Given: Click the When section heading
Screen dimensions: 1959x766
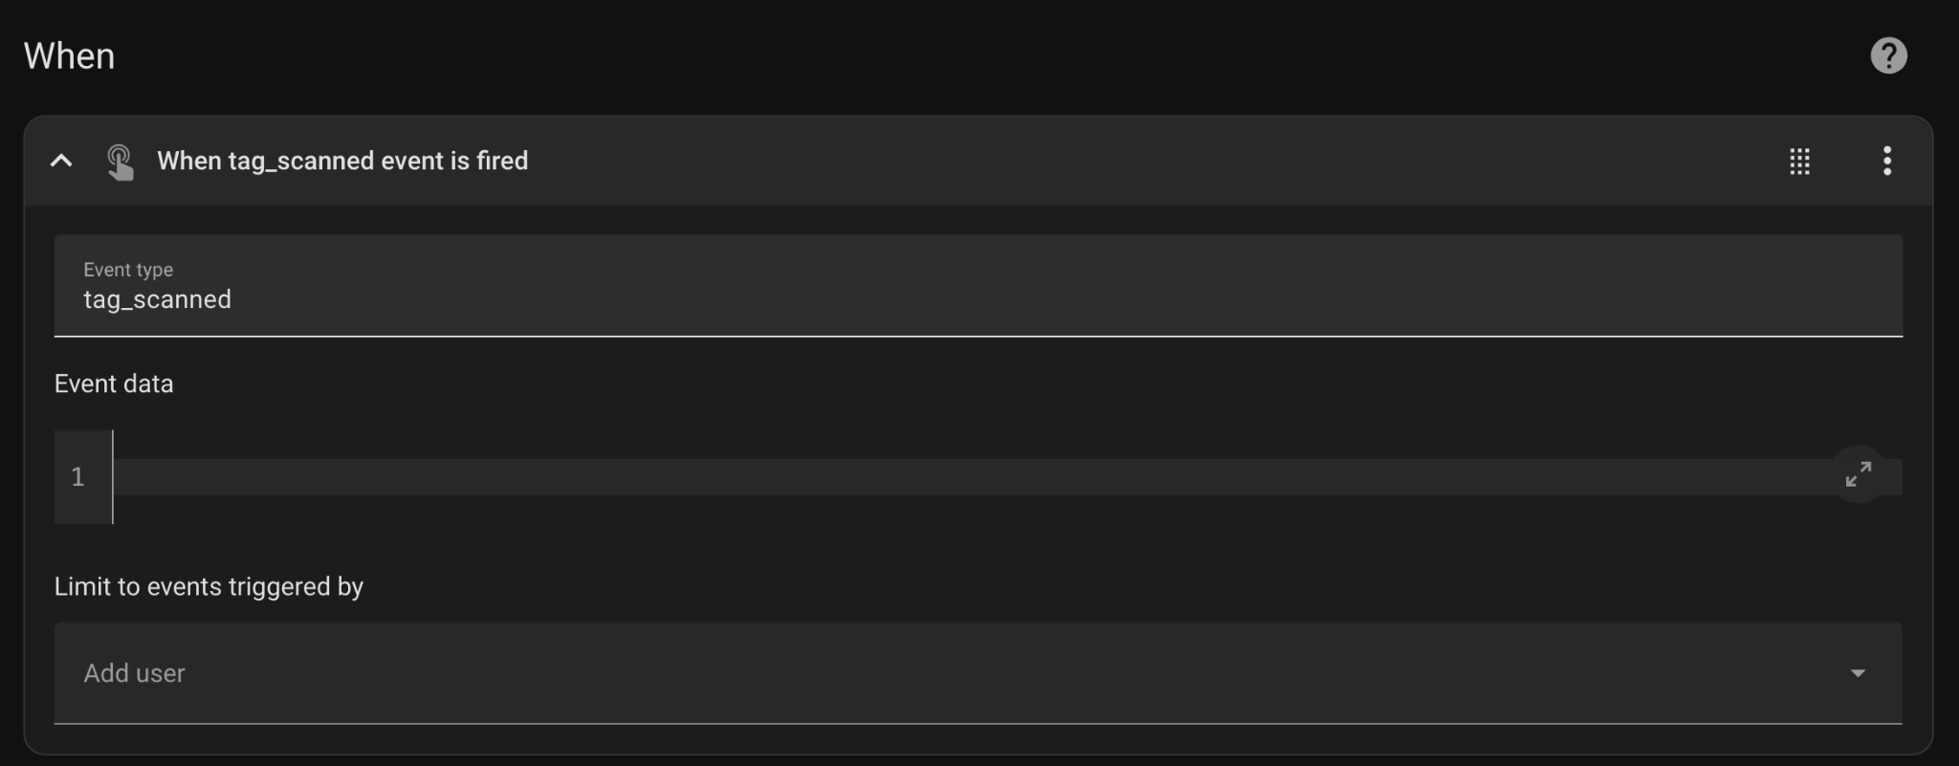Looking at the screenshot, I should 69,56.
